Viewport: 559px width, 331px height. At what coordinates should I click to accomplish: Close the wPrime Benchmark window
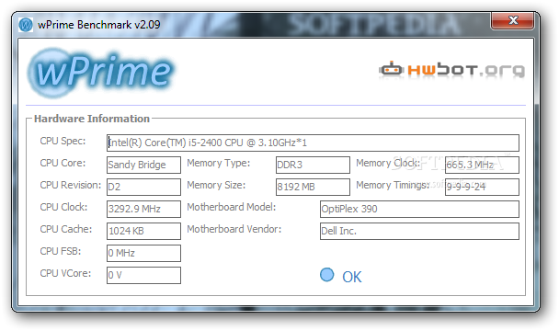[512, 20]
